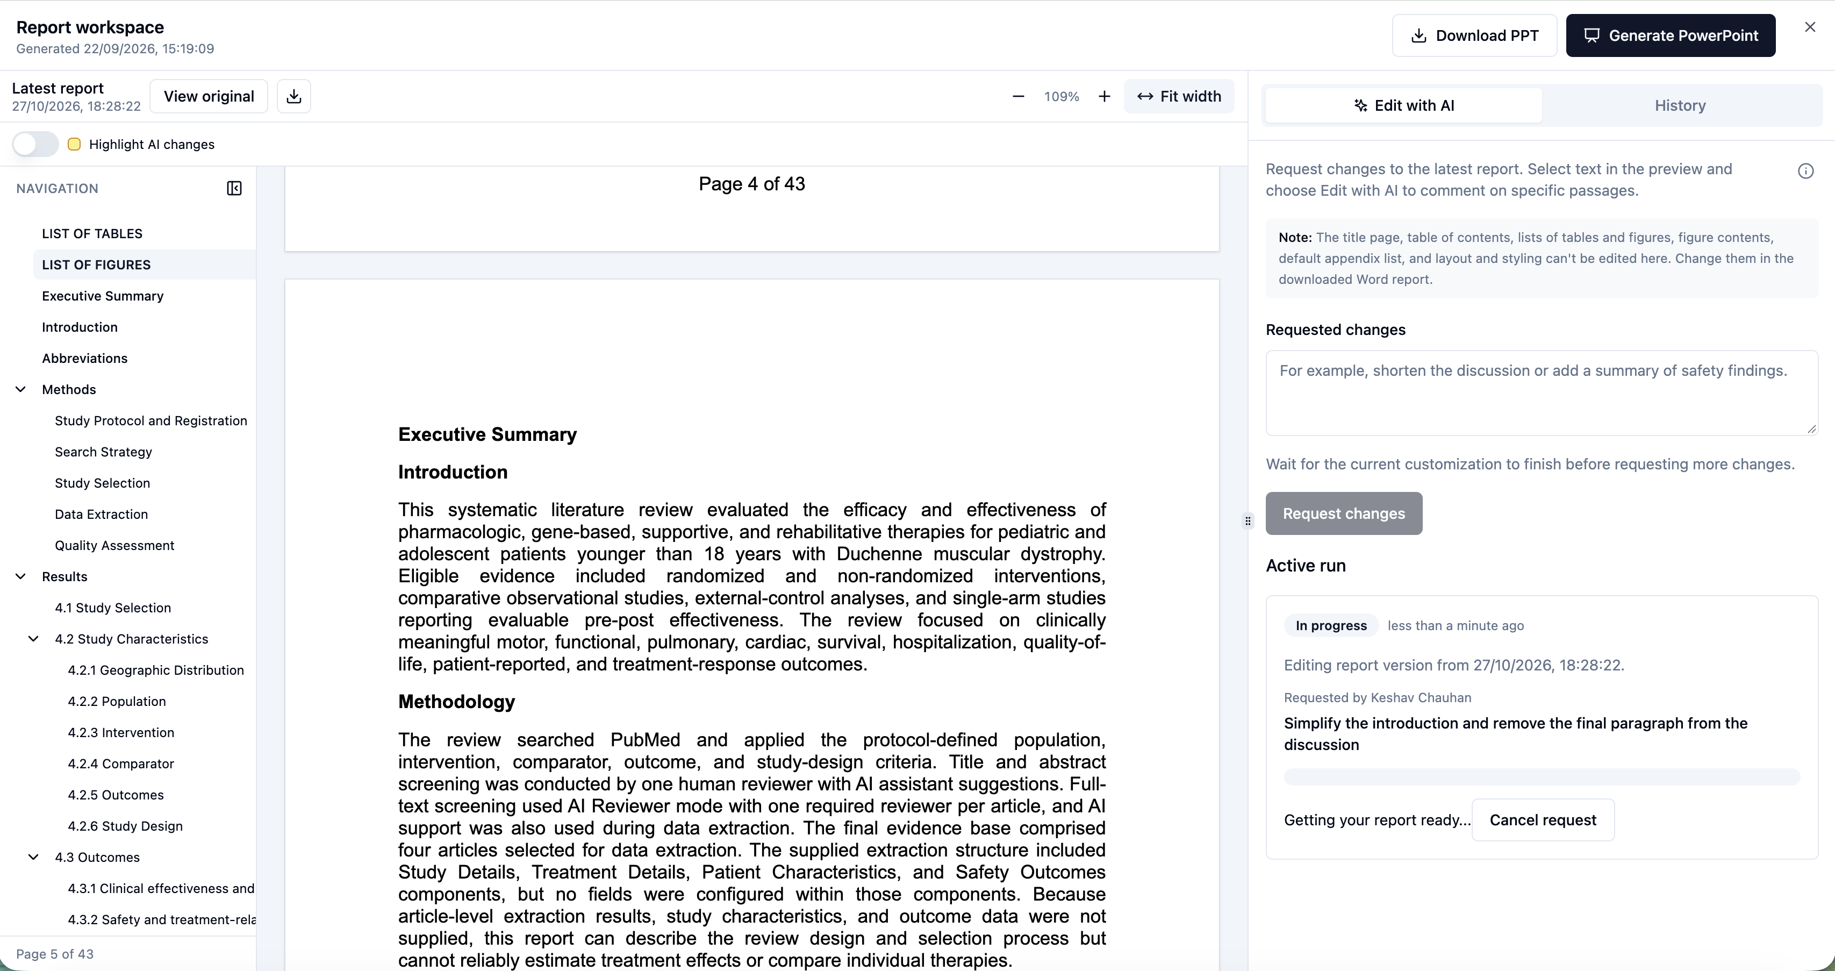
Task: Navigate to Executive Summary section
Action: [x=103, y=296]
